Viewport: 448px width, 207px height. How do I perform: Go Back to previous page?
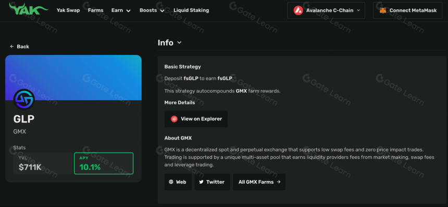point(19,46)
